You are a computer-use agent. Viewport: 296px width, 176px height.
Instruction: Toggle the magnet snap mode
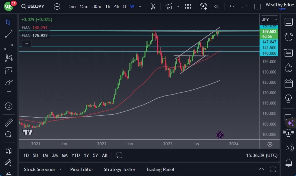point(9,151)
